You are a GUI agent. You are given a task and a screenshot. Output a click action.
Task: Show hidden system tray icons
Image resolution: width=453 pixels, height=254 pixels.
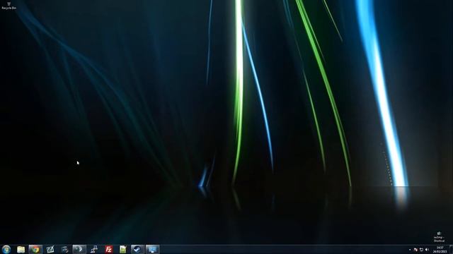pyautogui.click(x=410, y=250)
